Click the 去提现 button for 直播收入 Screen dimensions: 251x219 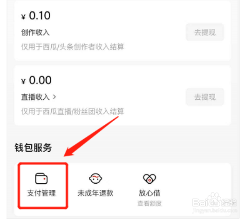tap(205, 97)
